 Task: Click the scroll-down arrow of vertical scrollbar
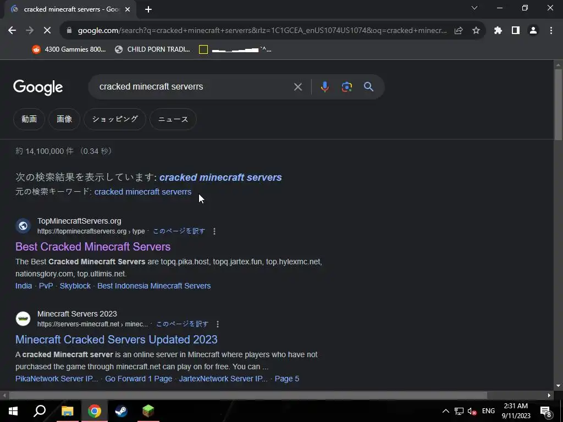pos(558,386)
